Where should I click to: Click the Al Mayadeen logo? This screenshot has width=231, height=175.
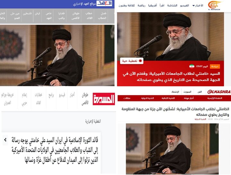(214, 5)
